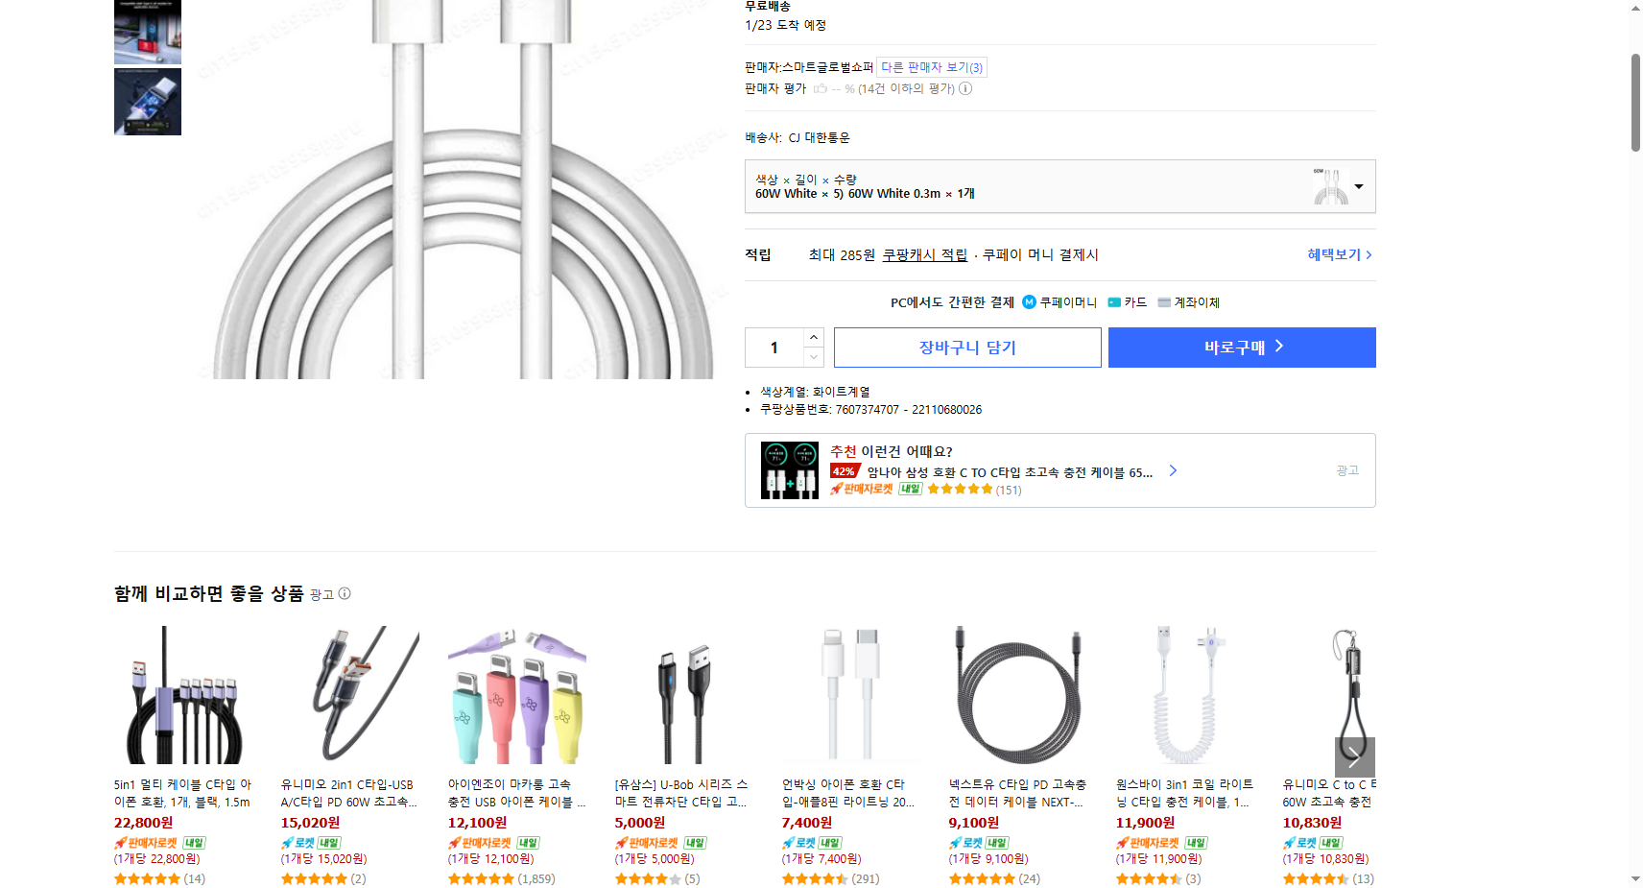Open the 60W White option dropdown
Screen dimensions: 1643x888
pos(1357,186)
